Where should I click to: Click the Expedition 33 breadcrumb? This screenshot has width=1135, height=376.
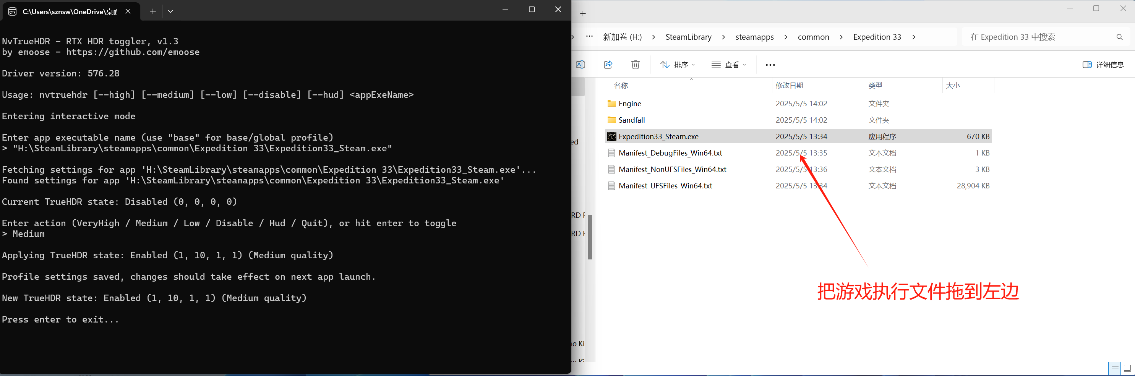[x=877, y=37]
